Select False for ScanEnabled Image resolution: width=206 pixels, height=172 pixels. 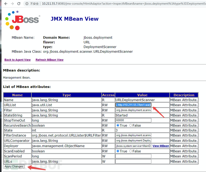(x=131, y=151)
